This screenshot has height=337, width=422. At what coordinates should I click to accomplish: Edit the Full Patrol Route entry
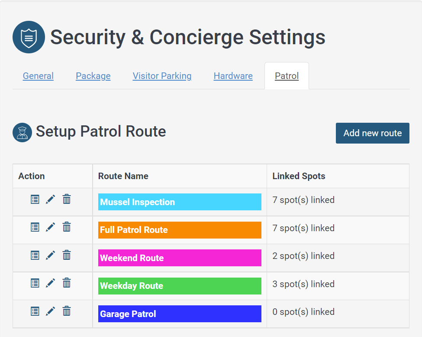click(51, 227)
